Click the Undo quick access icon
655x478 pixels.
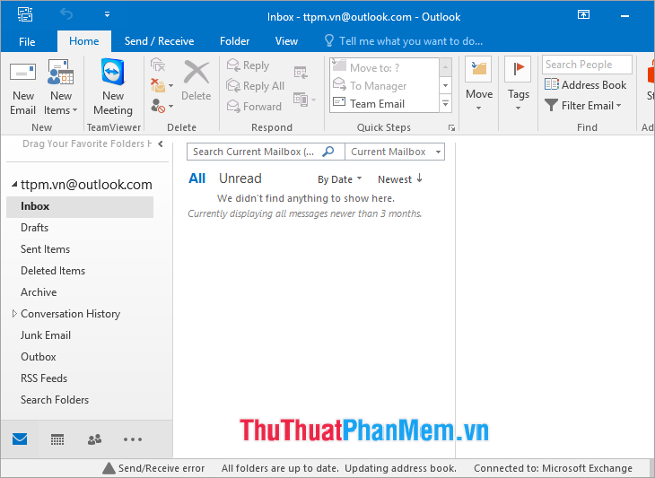click(x=66, y=14)
